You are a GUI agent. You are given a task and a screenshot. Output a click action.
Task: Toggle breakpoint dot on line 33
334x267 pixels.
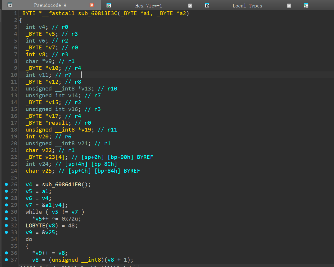coord(6,232)
